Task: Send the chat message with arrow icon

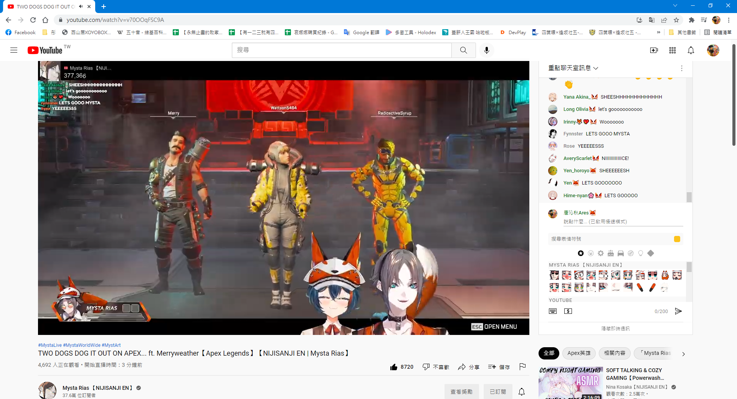Action: pyautogui.click(x=678, y=311)
